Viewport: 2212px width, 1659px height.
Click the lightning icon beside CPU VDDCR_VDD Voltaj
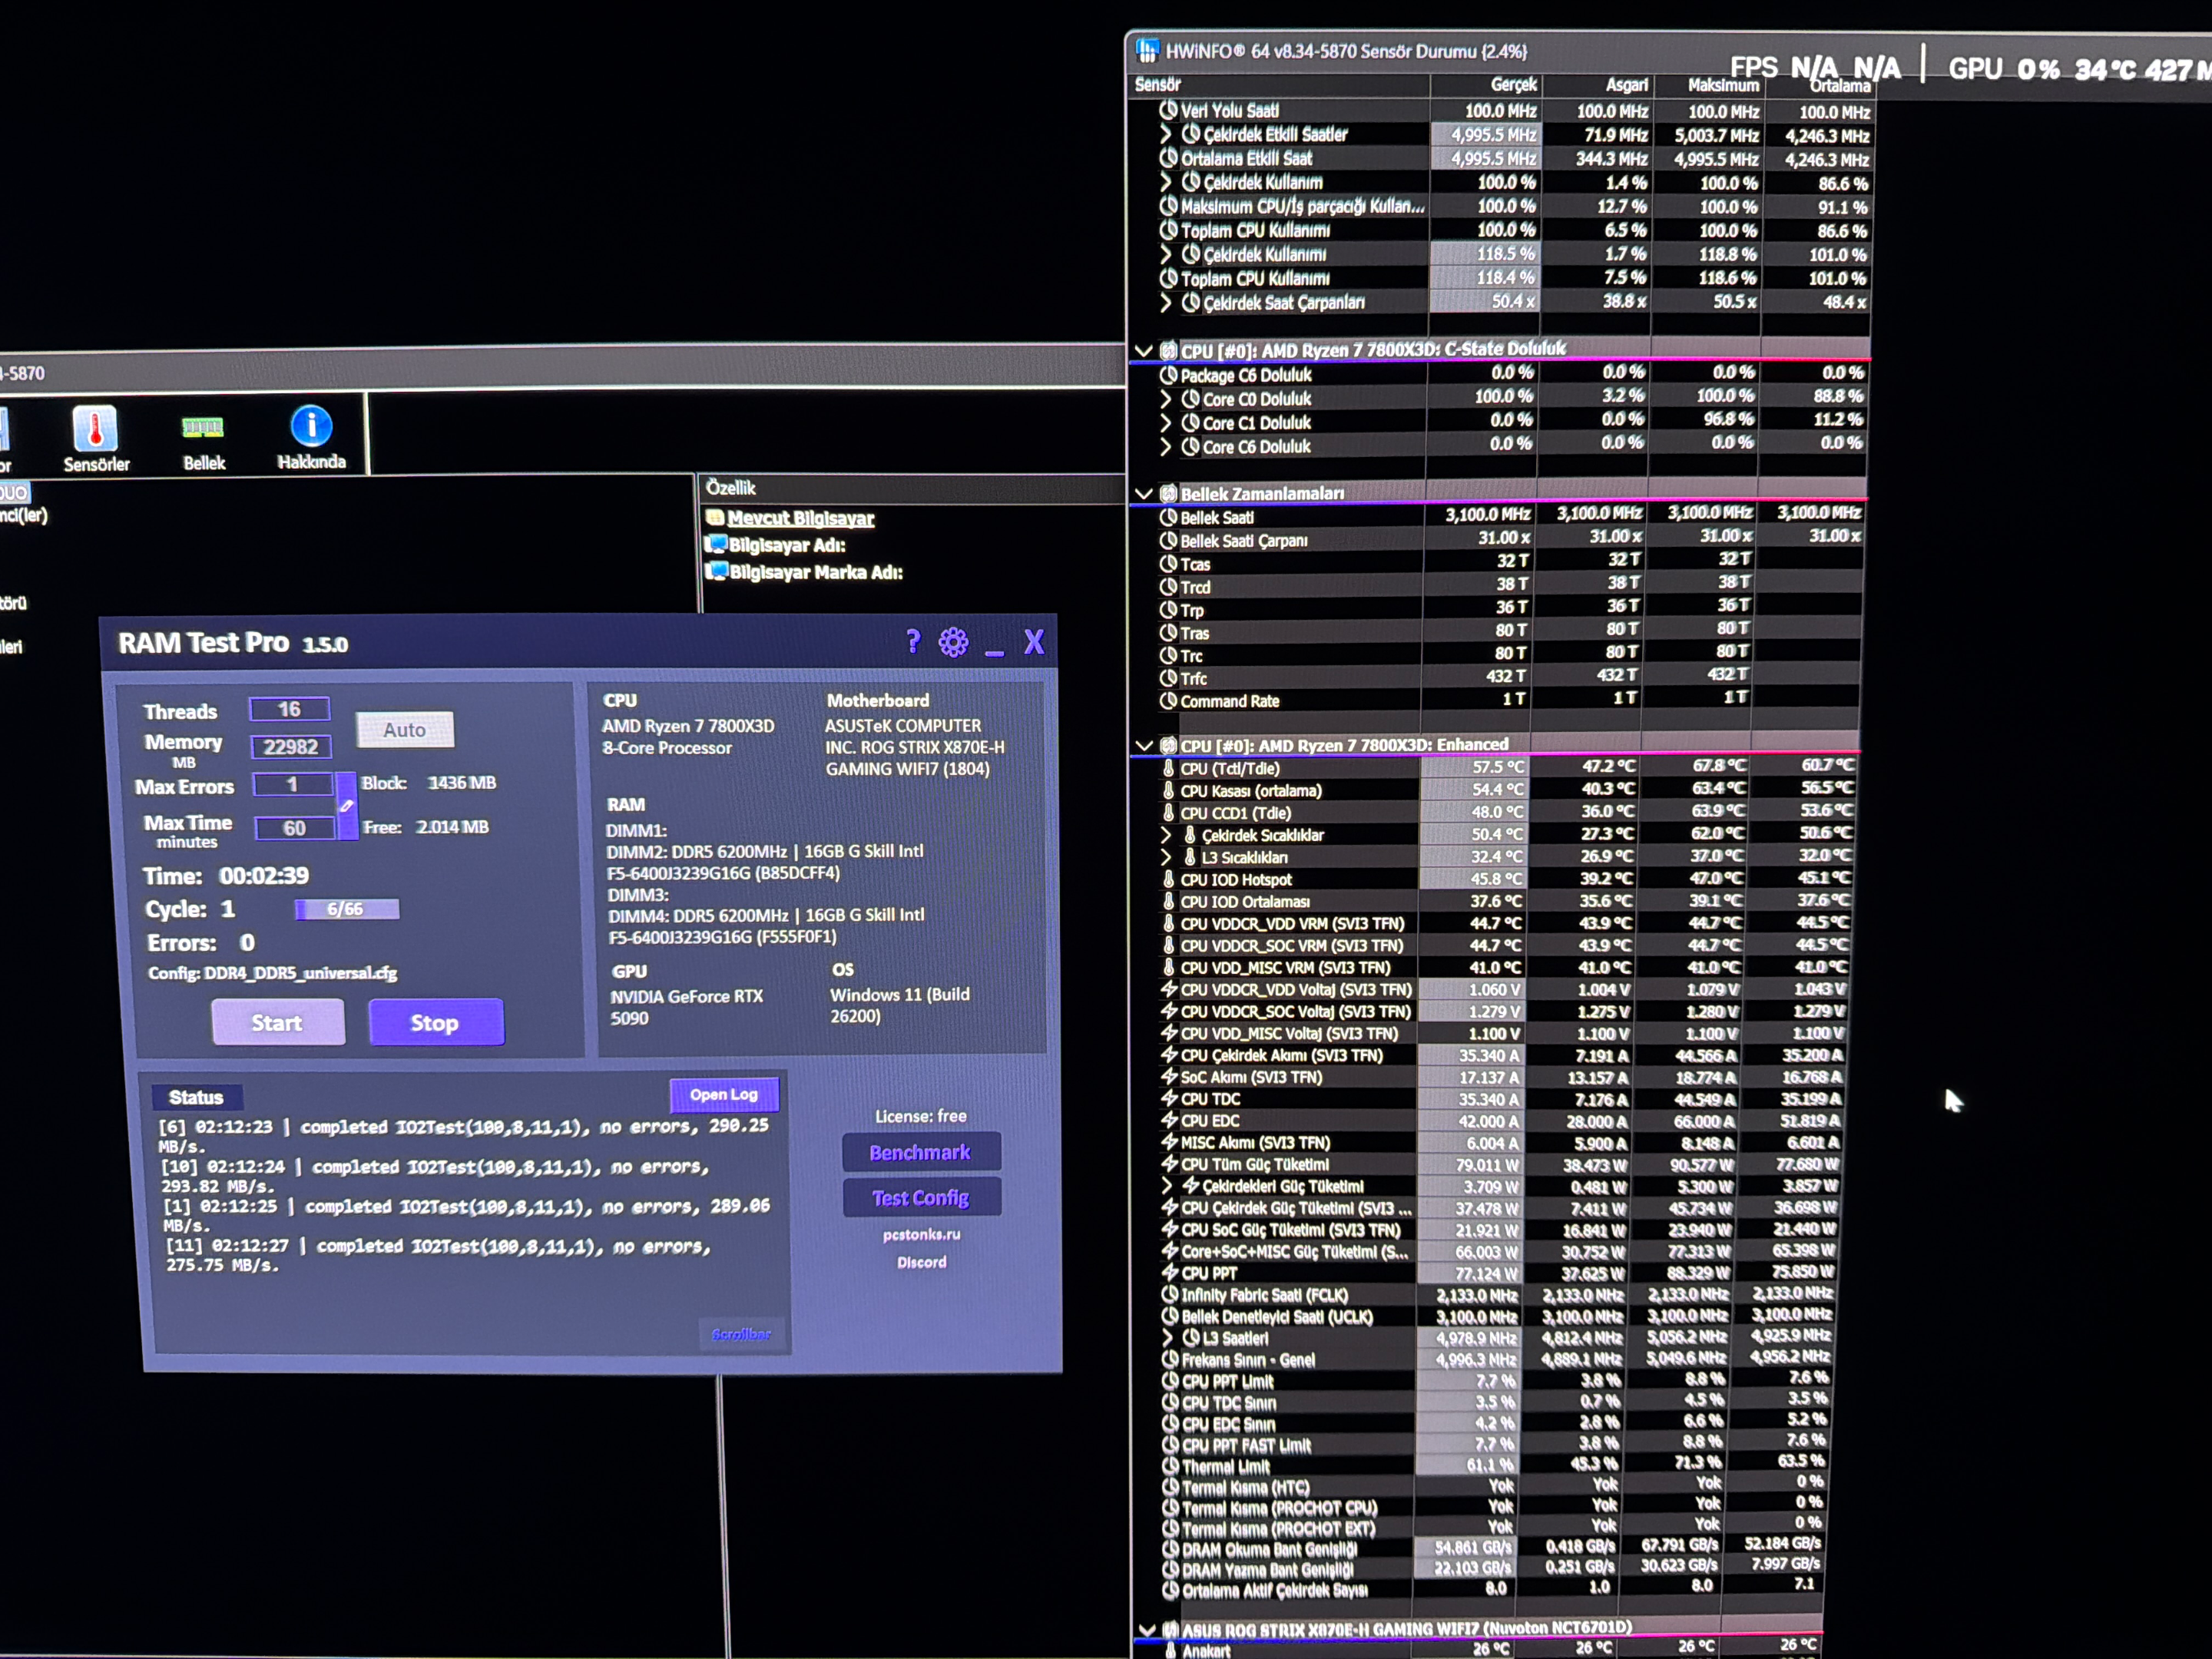coord(1168,990)
